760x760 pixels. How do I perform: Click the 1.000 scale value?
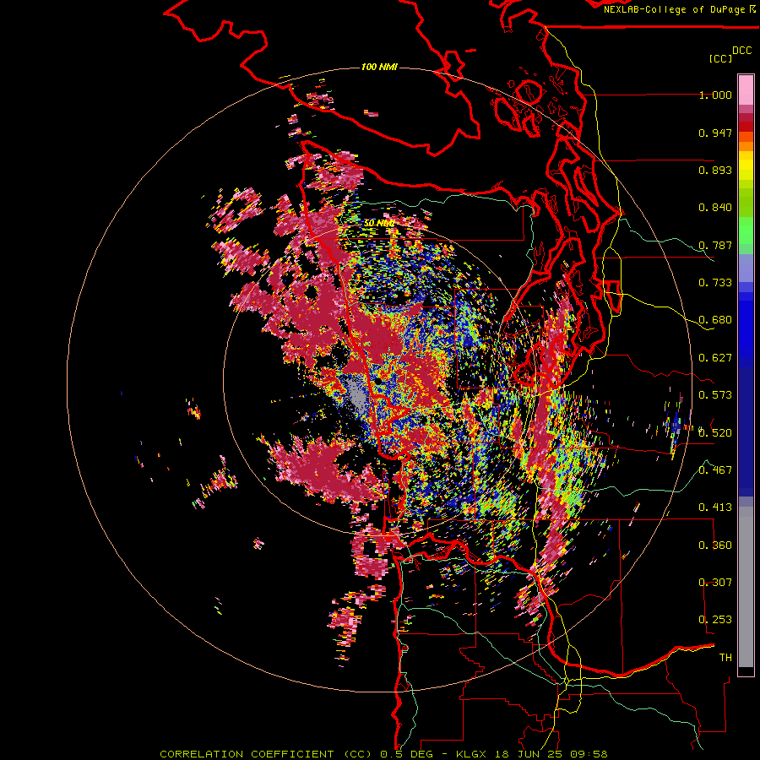coord(715,95)
